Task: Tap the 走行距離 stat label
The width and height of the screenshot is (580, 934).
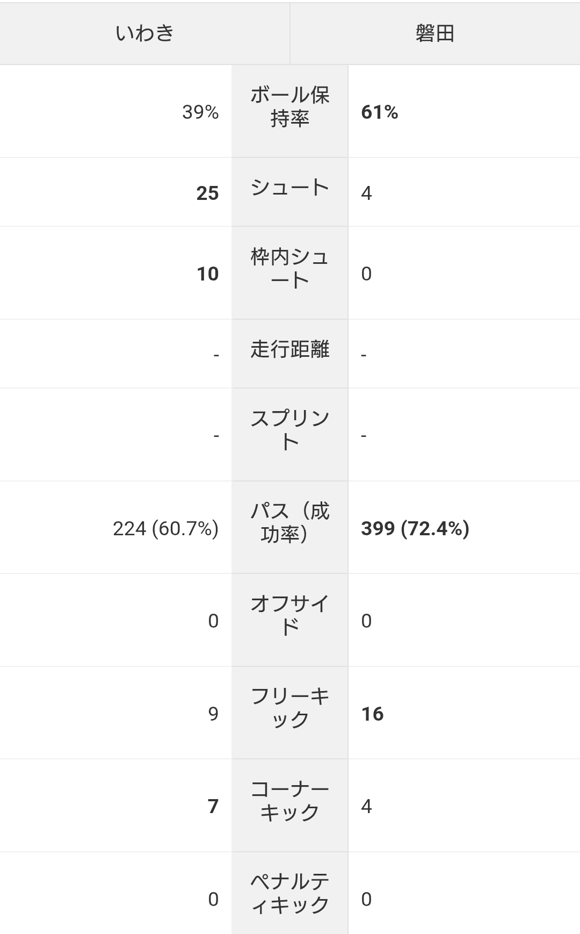Action: point(290,349)
